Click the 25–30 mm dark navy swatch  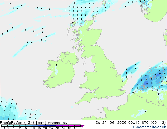53,126
